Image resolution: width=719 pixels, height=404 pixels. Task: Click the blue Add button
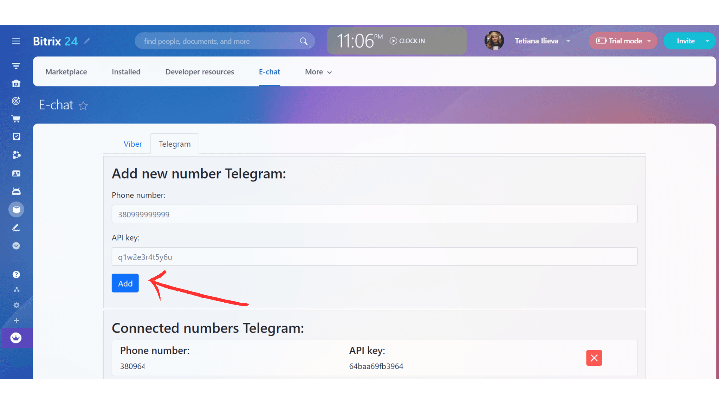pos(125,283)
